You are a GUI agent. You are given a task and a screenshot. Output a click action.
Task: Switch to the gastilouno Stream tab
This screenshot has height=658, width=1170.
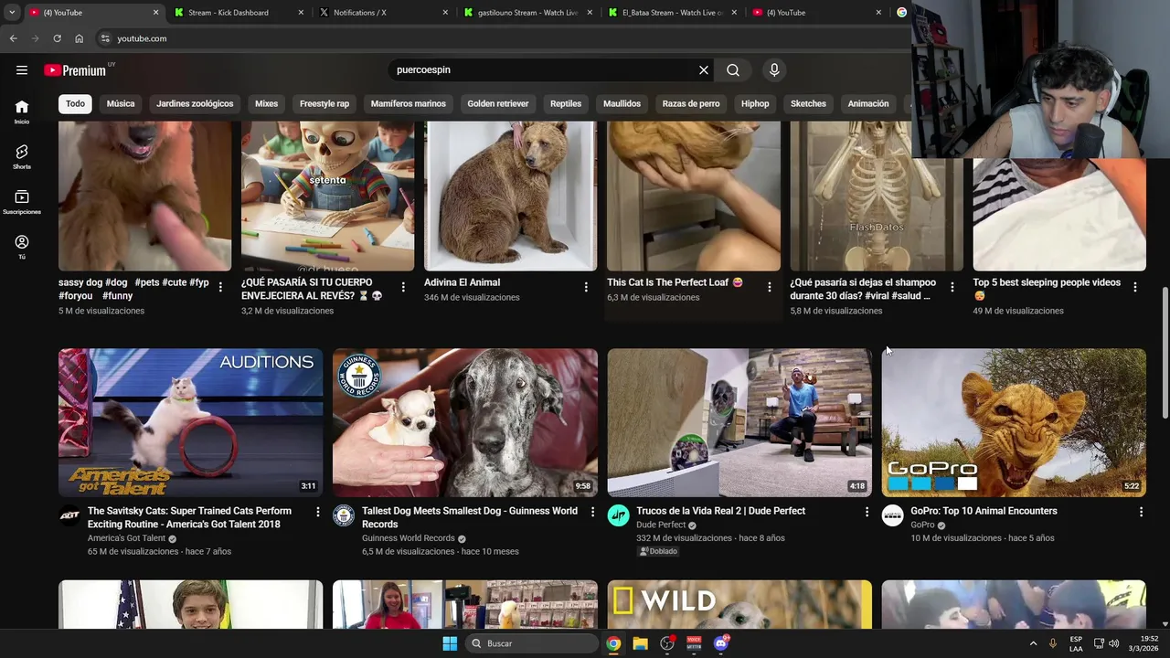pos(528,12)
